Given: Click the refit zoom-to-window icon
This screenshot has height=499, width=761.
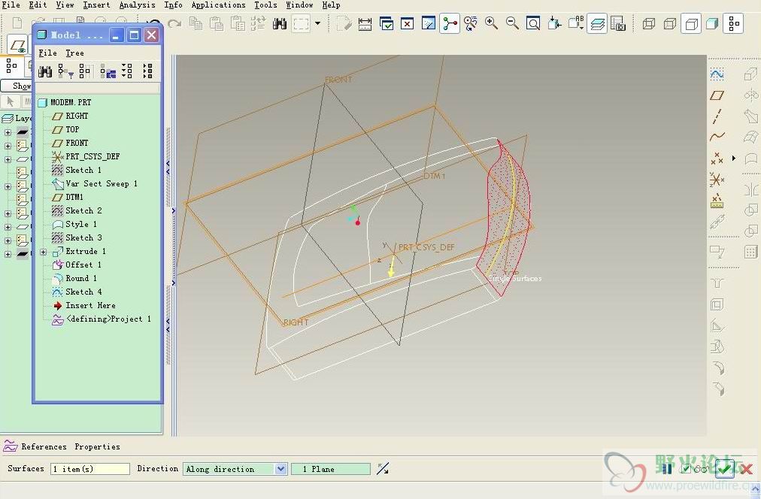Looking at the screenshot, I should coord(533,23).
